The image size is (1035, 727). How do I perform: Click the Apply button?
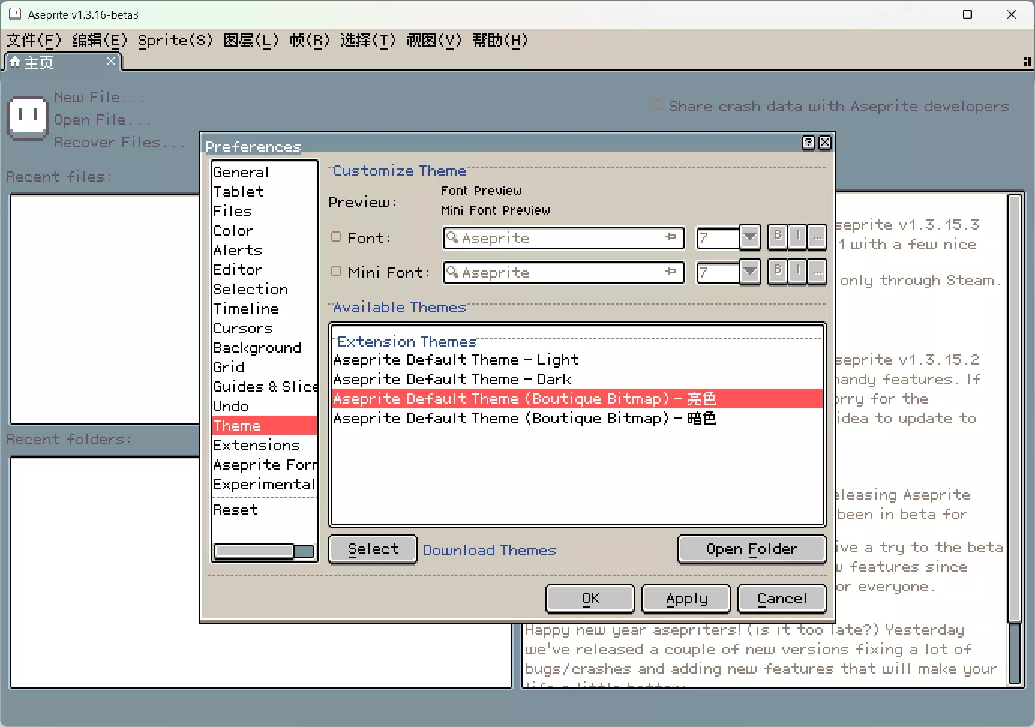[686, 598]
